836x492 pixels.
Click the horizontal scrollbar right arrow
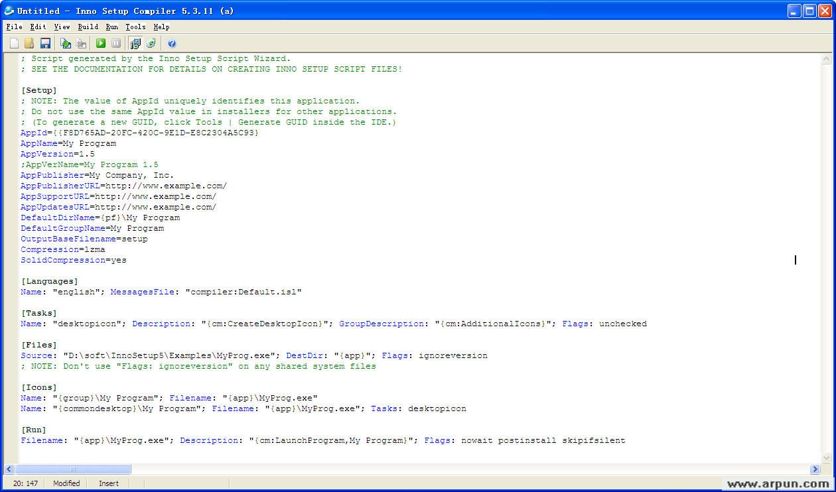pos(815,469)
